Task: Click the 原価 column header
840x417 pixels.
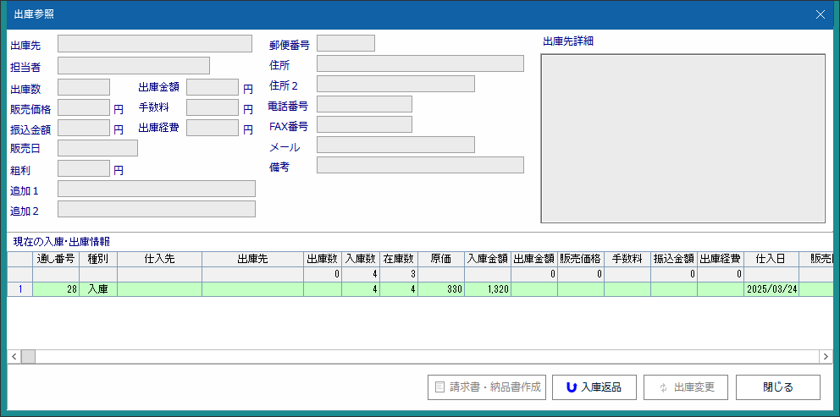Action: tap(441, 260)
